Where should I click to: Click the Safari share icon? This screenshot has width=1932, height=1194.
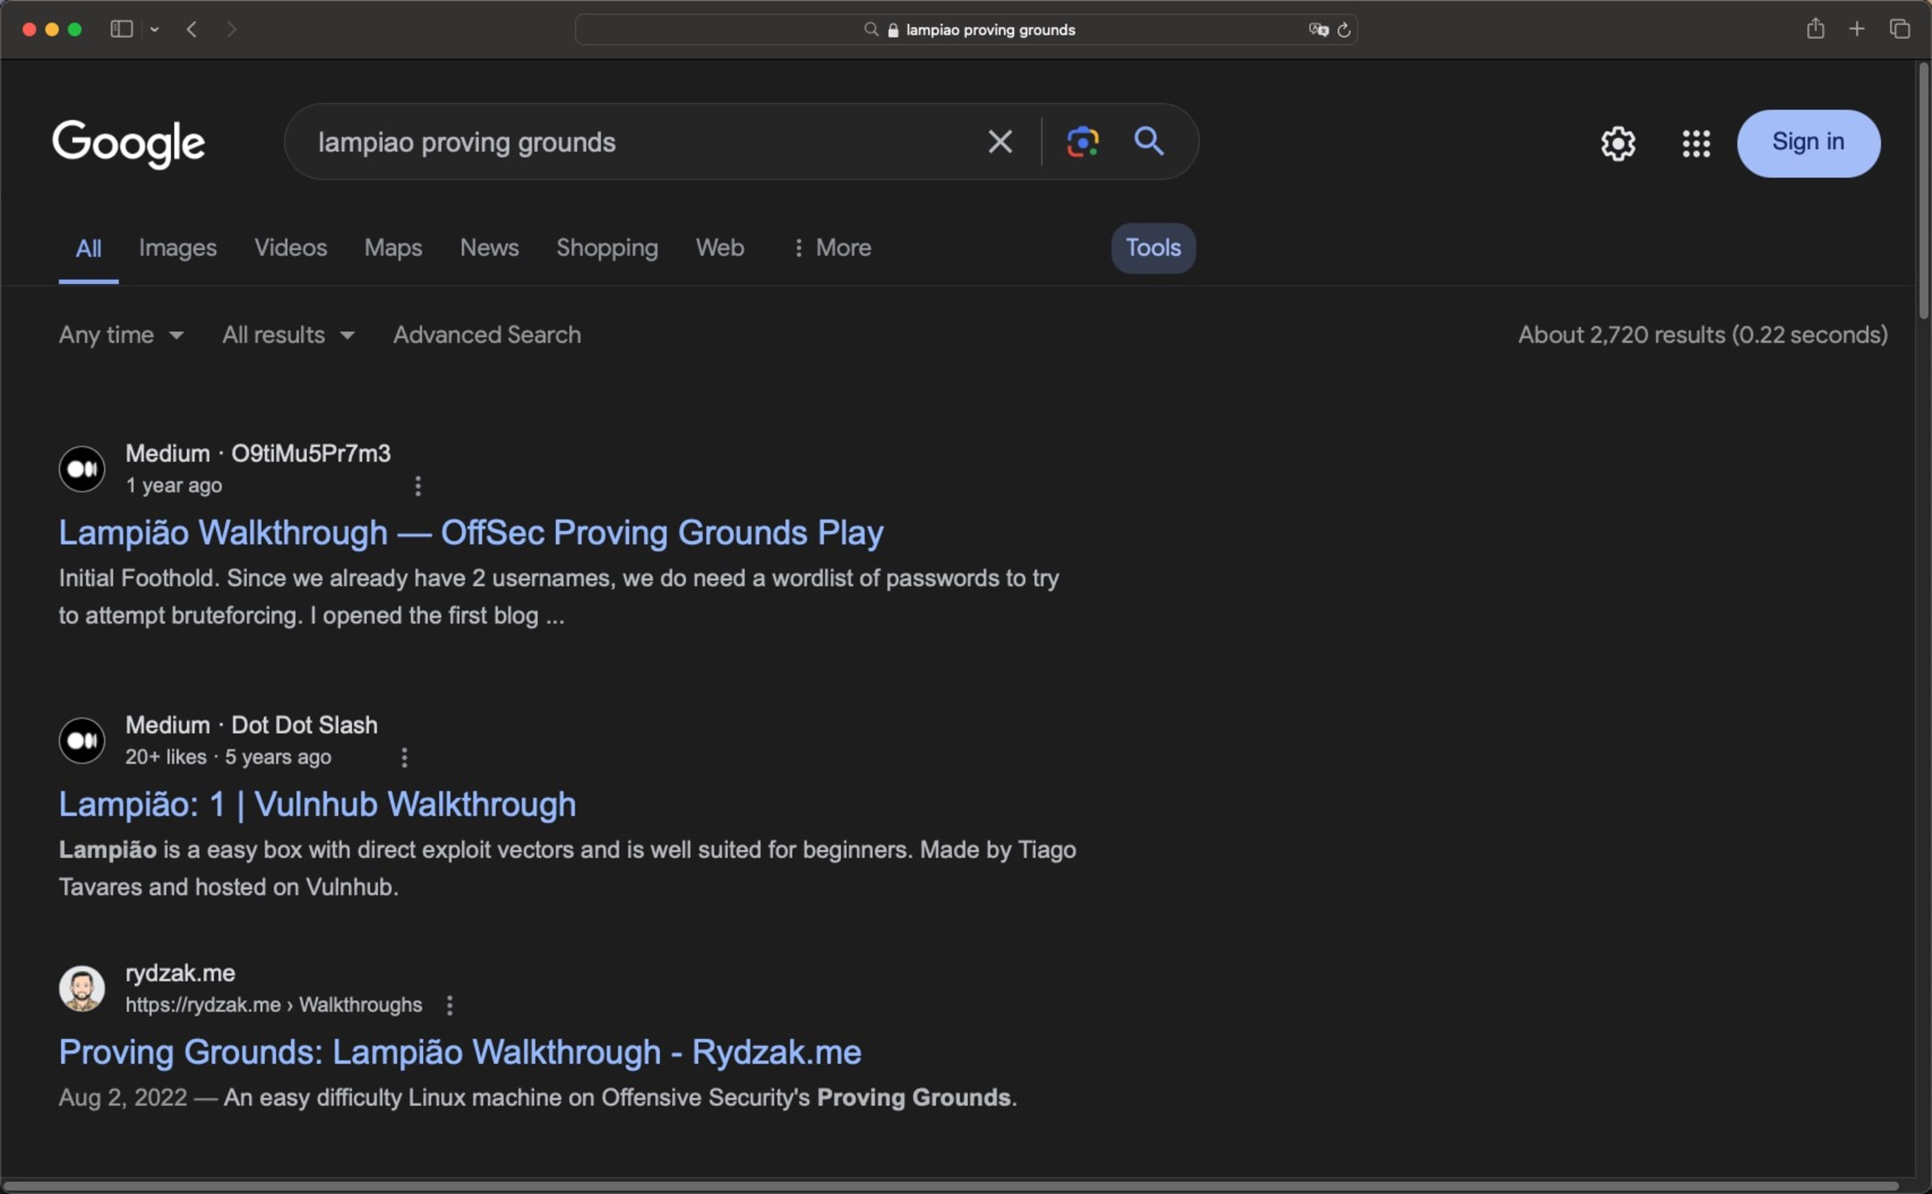point(1815,29)
